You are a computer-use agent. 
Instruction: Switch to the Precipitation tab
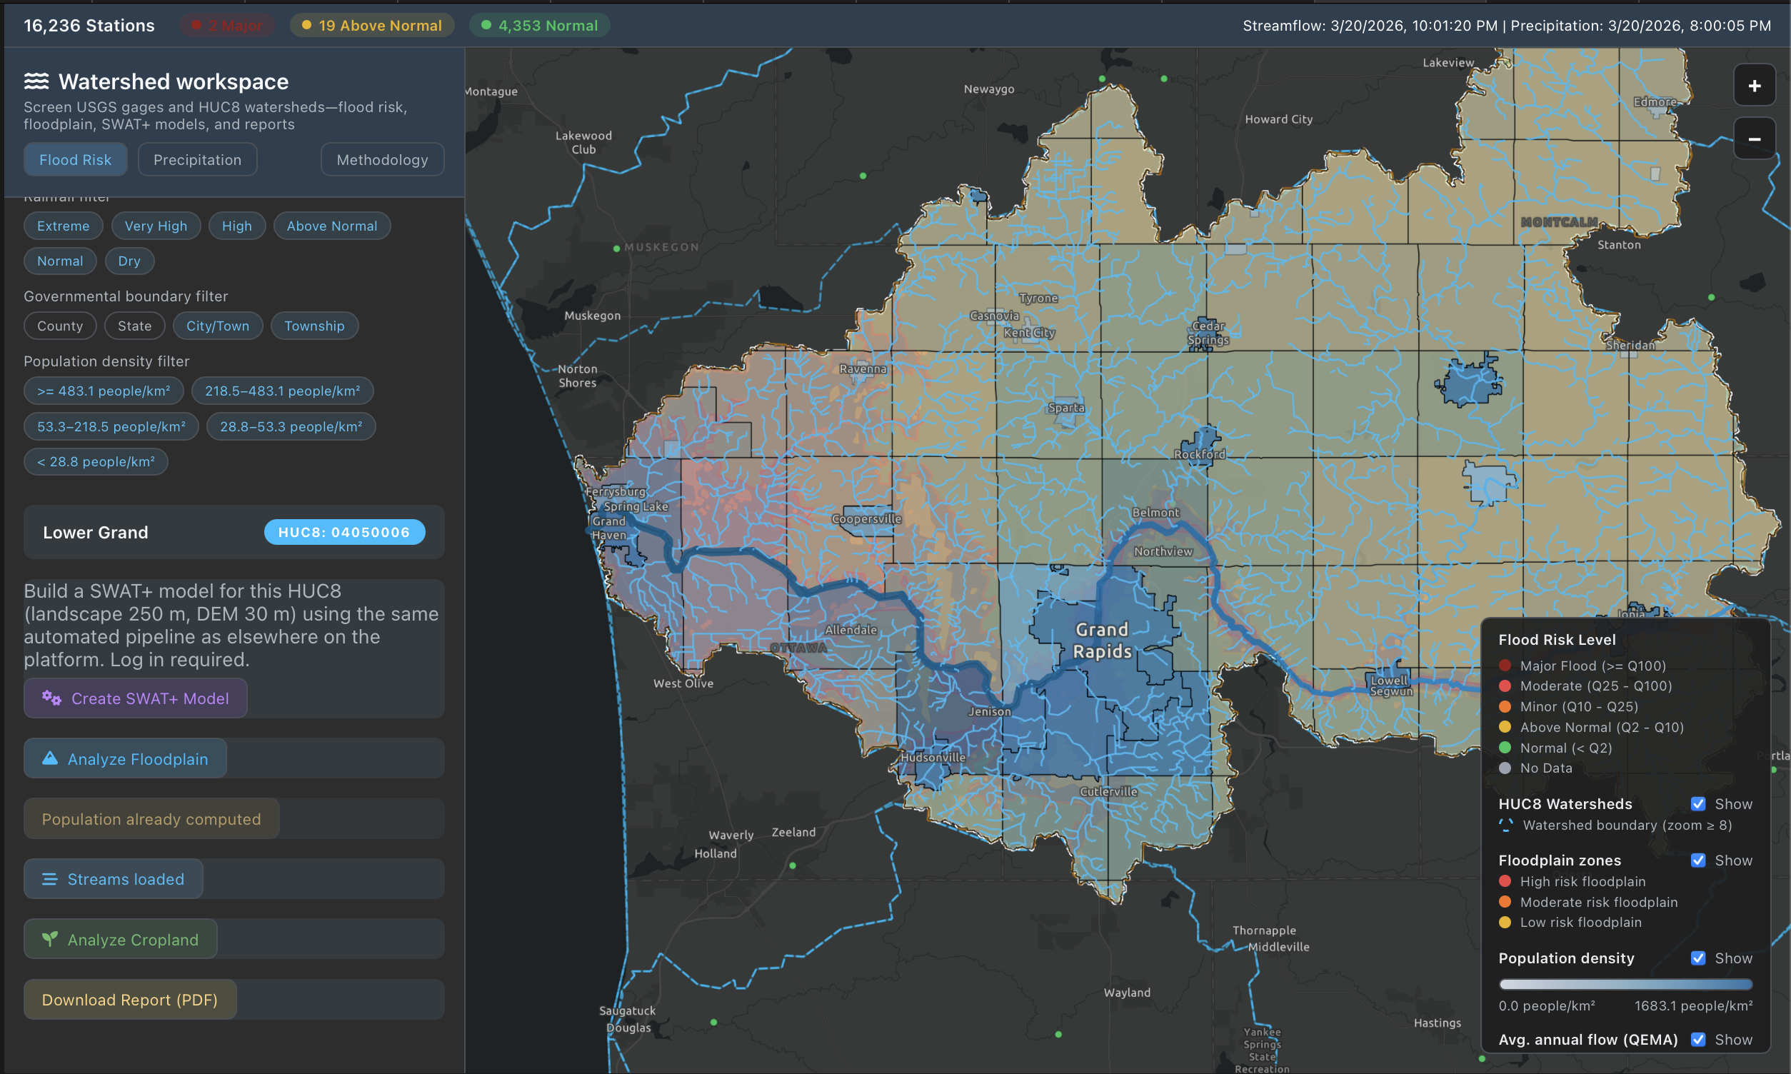(x=197, y=159)
